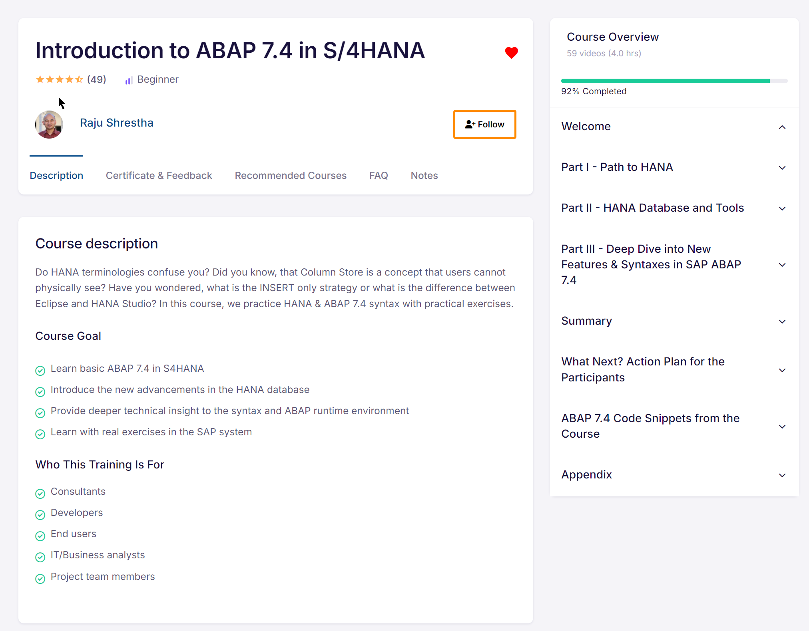This screenshot has width=809, height=631.
Task: Expand the Appendix section
Action: (x=782, y=475)
